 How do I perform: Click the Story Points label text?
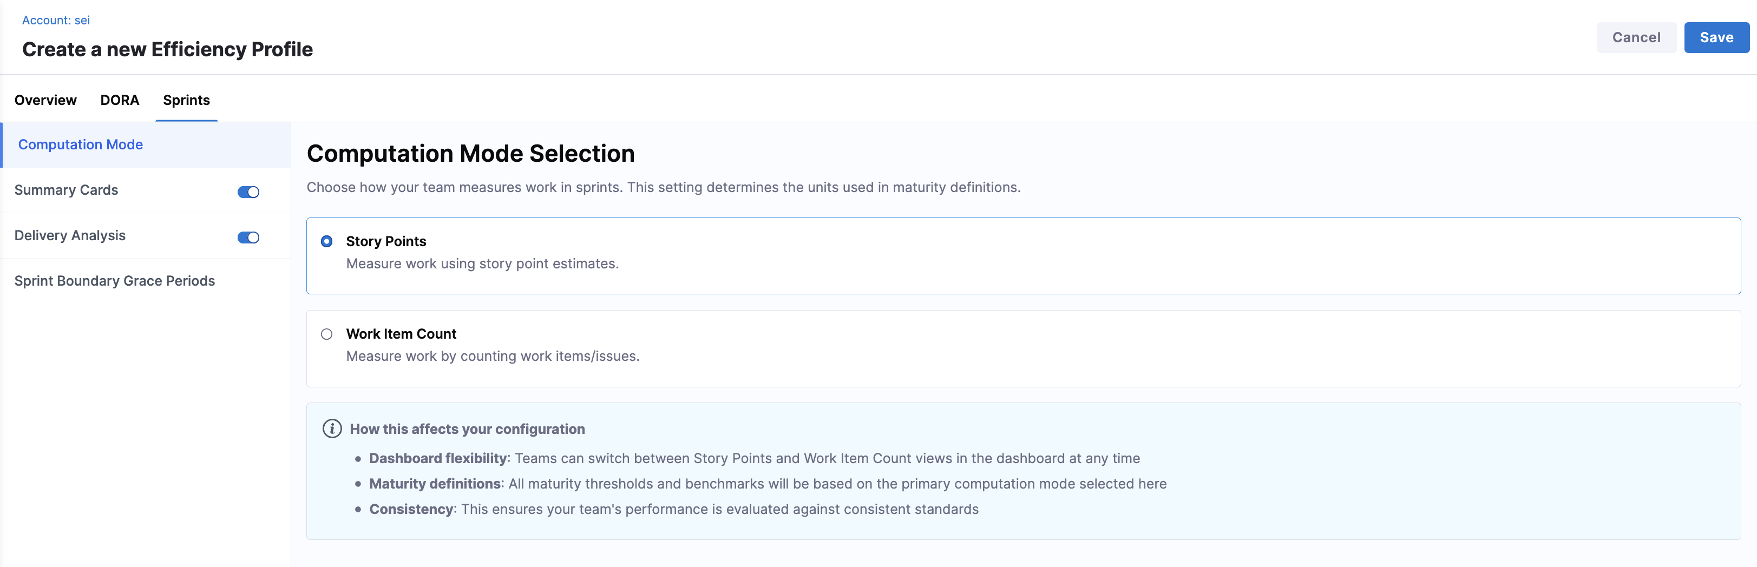[x=386, y=241]
